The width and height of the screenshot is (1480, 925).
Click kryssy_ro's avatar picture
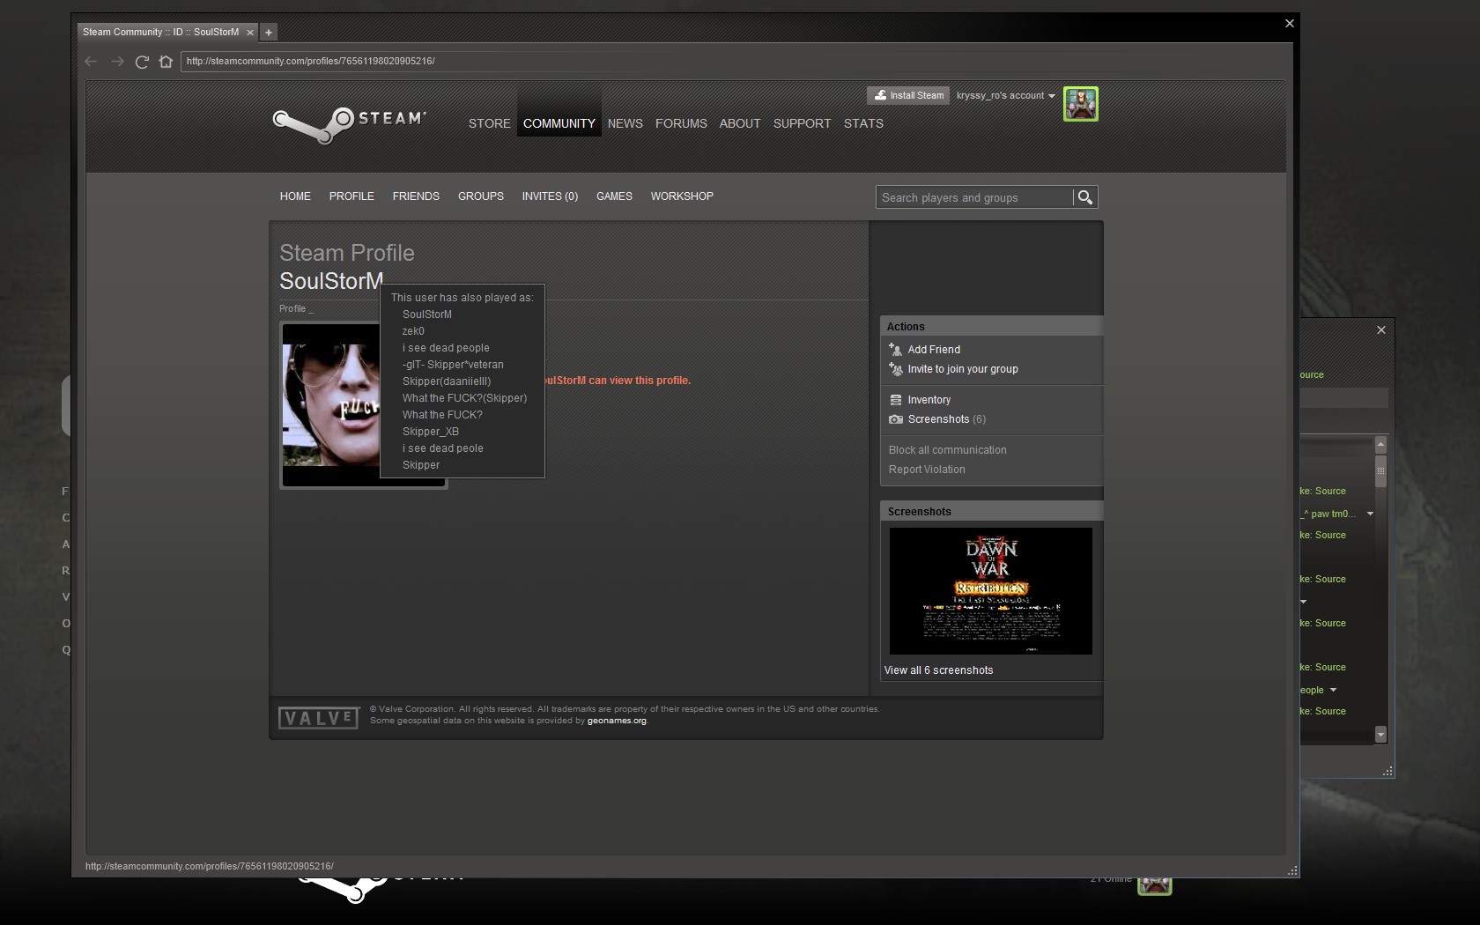click(1081, 104)
